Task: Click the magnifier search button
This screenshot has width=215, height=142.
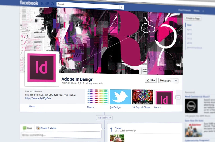Action: click(122, 7)
